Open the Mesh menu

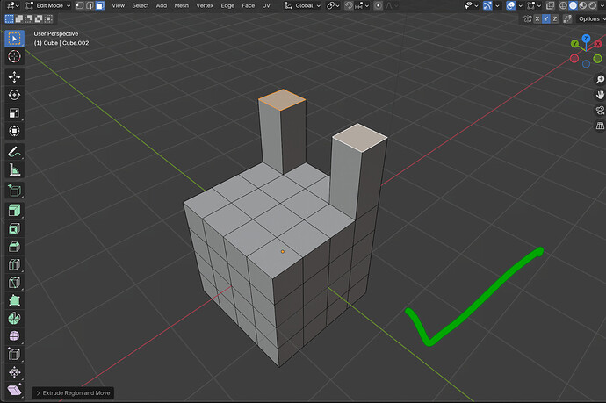click(x=182, y=5)
